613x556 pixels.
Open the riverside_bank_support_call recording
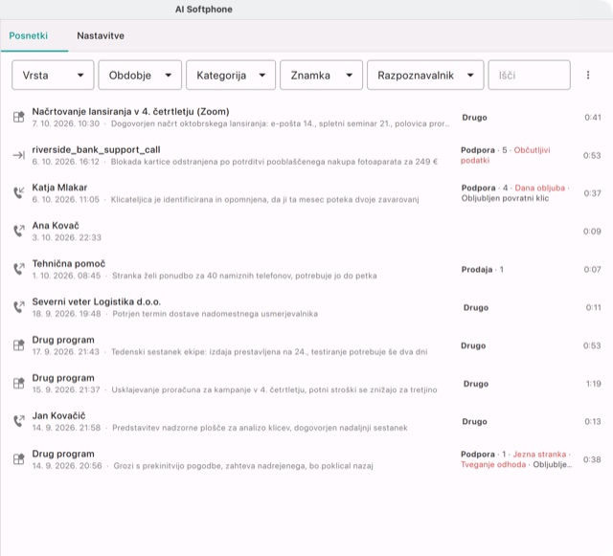click(96, 149)
